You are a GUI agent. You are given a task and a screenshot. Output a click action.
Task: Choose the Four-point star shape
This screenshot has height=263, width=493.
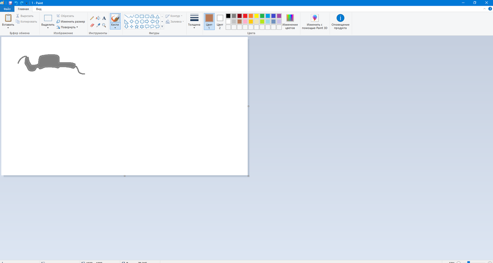tap(131, 27)
